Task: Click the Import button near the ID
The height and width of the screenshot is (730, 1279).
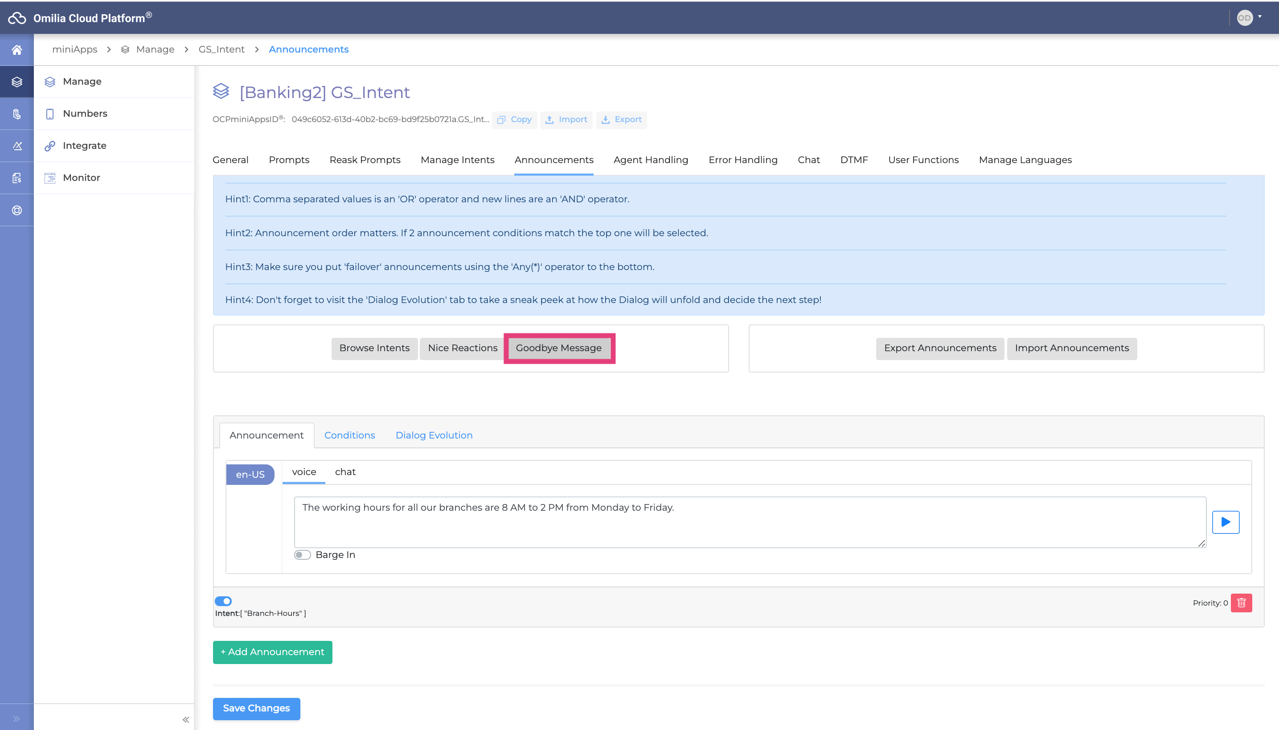Action: 566,120
